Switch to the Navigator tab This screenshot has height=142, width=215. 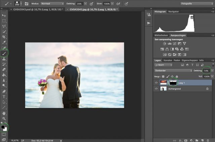click(x=173, y=12)
